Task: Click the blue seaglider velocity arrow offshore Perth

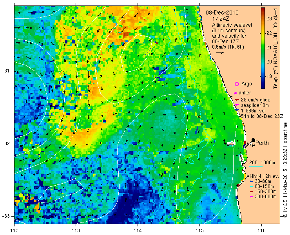Action: 196,130
